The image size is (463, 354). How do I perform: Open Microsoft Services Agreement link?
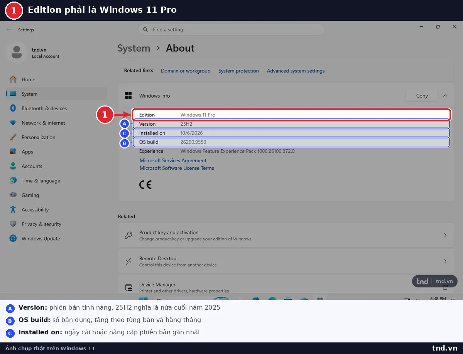[173, 160]
